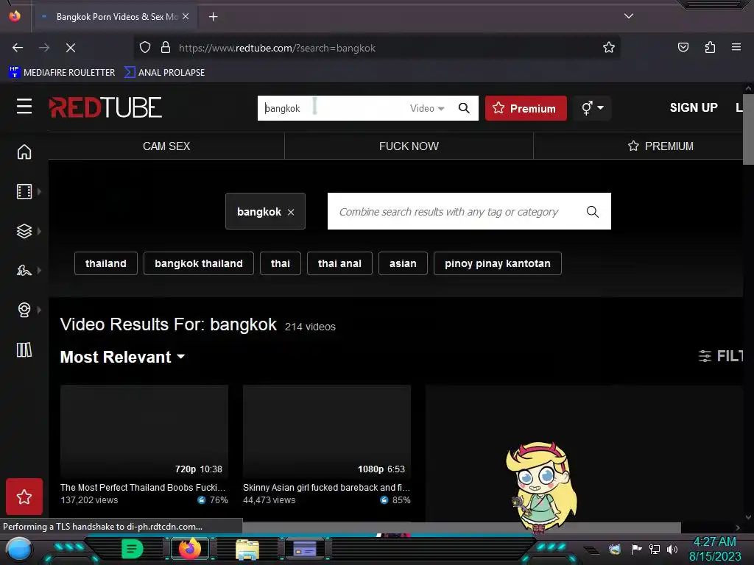Click the RedTube logo
This screenshot has width=754, height=565.
click(x=105, y=107)
